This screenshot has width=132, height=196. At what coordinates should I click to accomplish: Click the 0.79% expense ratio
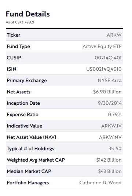(115, 115)
